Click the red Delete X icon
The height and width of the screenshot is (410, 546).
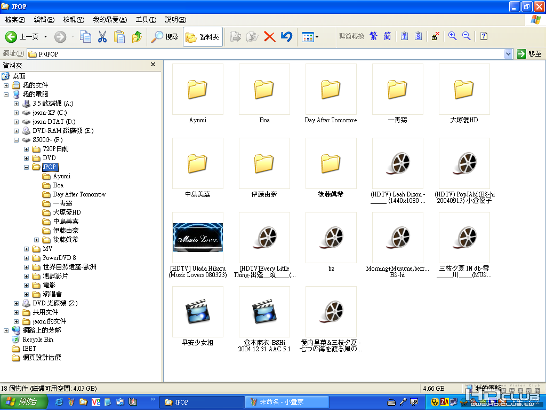pos(269,37)
